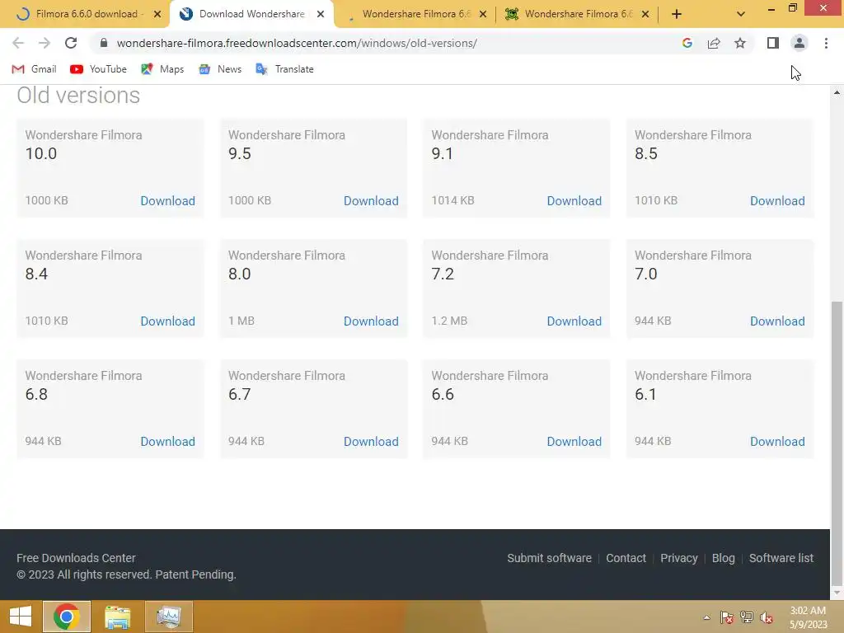Click the page scrollbar thumb
Image resolution: width=844 pixels, height=633 pixels.
(837, 443)
